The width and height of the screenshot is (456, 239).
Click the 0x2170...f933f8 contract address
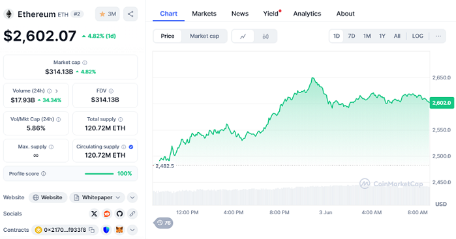click(x=65, y=230)
